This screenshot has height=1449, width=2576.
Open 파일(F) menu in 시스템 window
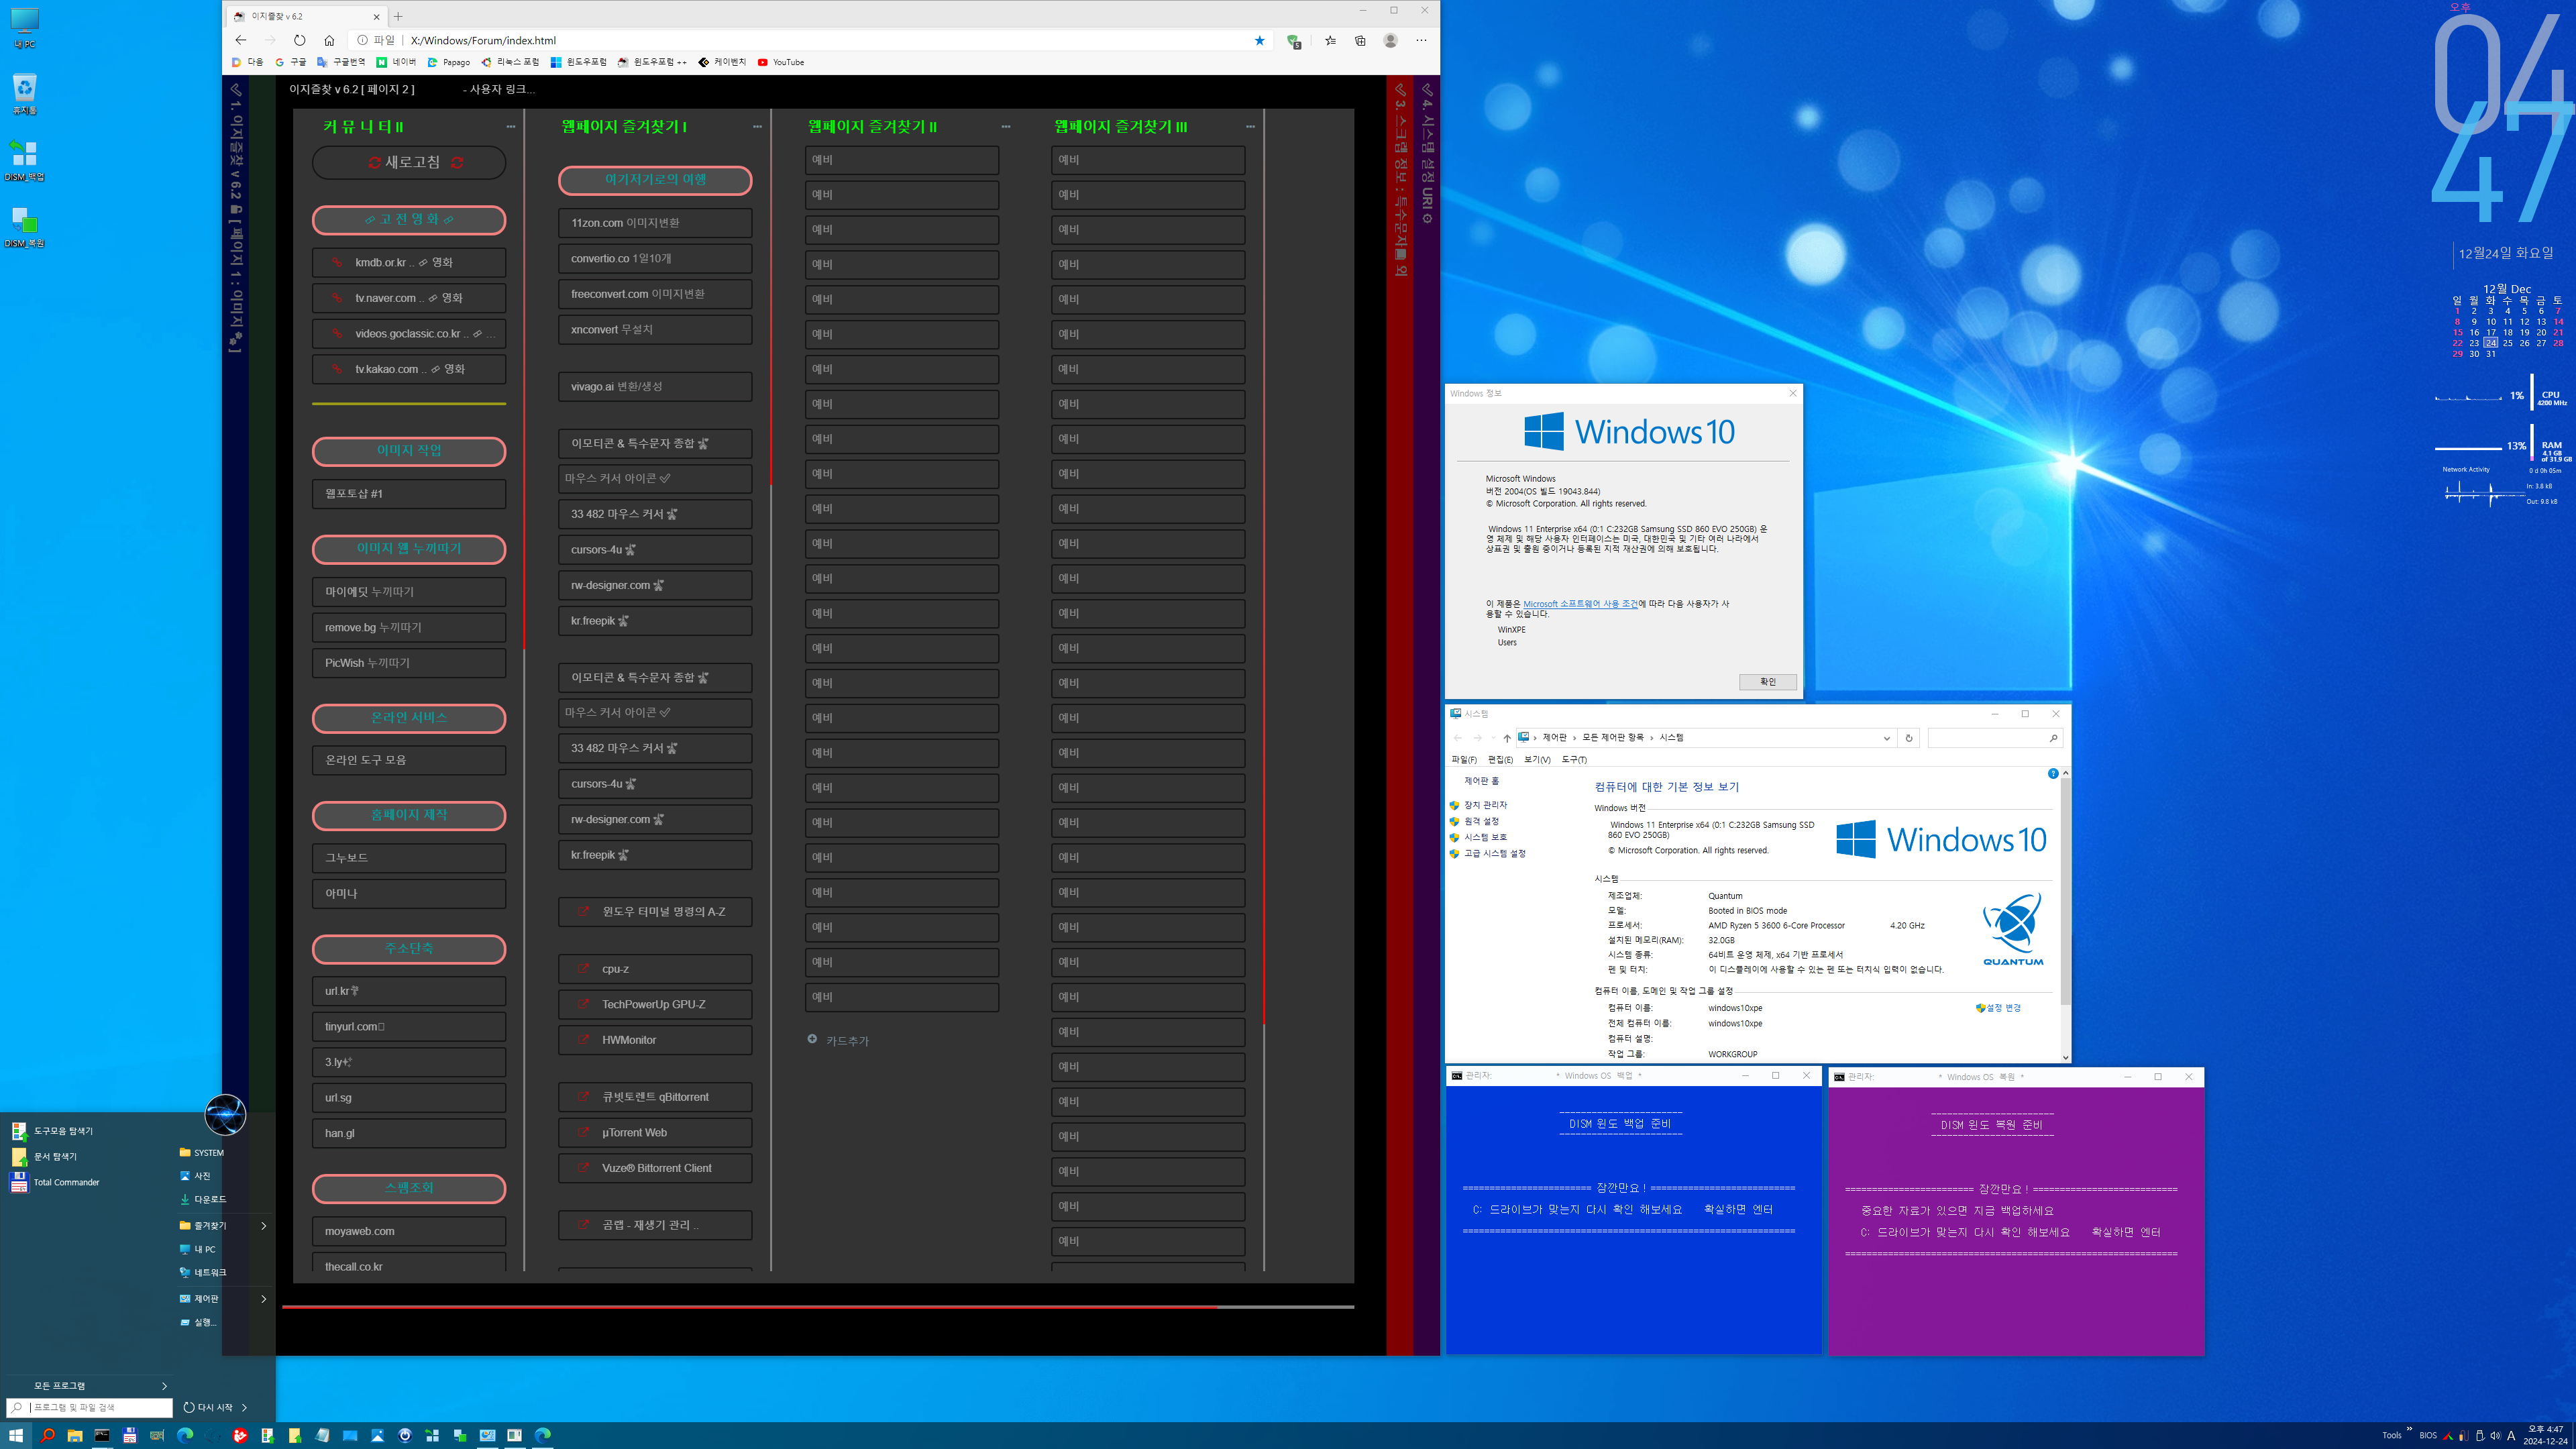tap(1464, 760)
